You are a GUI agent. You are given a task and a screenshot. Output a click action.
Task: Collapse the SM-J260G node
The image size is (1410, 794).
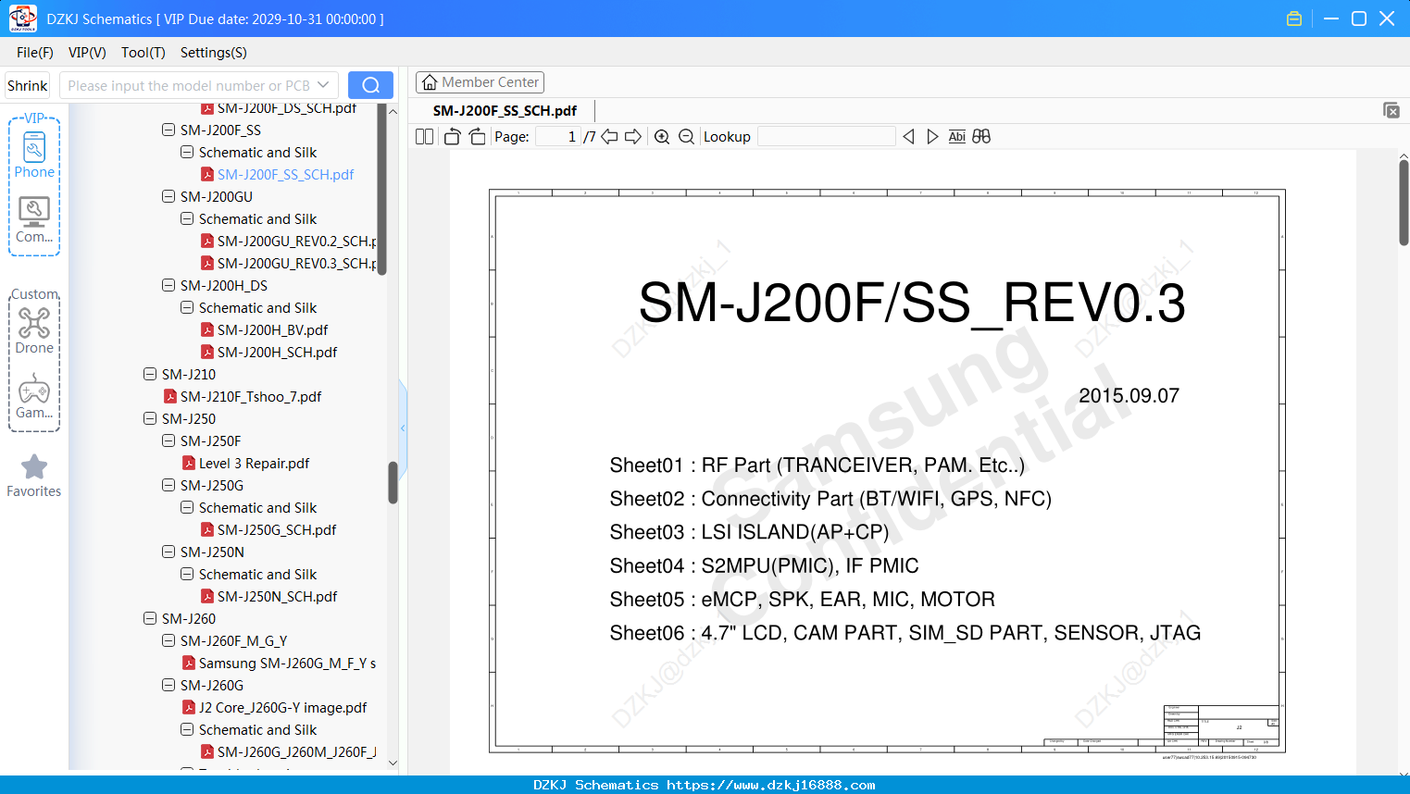(168, 685)
